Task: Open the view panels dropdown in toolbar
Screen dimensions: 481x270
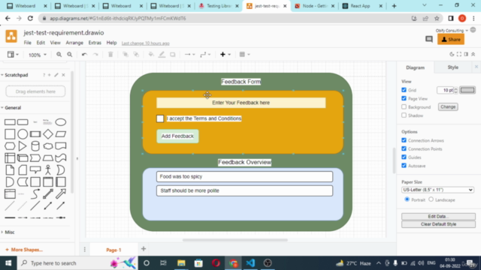Action: click(13, 55)
